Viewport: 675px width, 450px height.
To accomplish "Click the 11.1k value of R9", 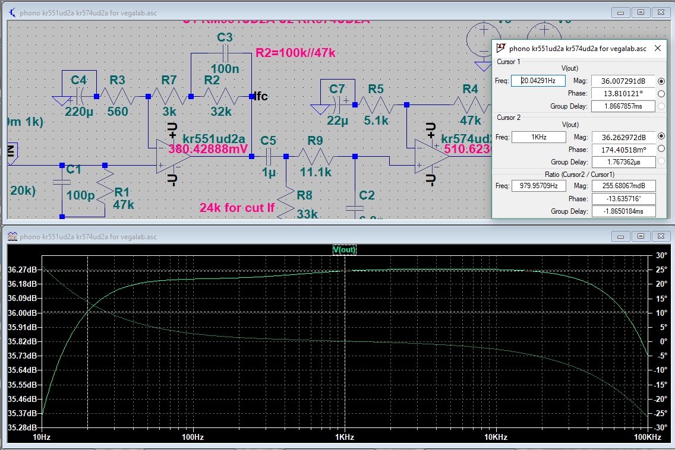I will pyautogui.click(x=316, y=172).
